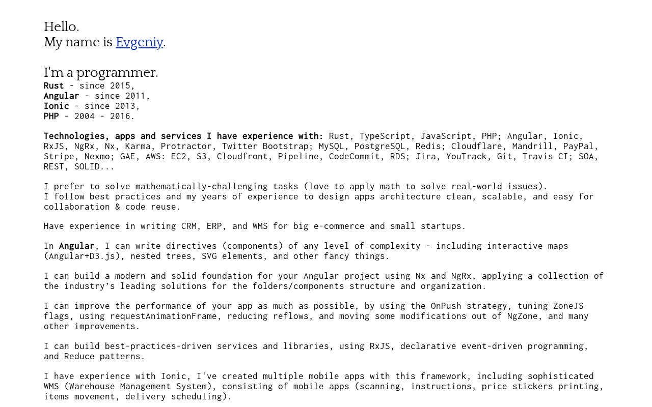The image size is (652, 407).
Task: Click the best practices architecture sentence
Action: [x=318, y=201]
